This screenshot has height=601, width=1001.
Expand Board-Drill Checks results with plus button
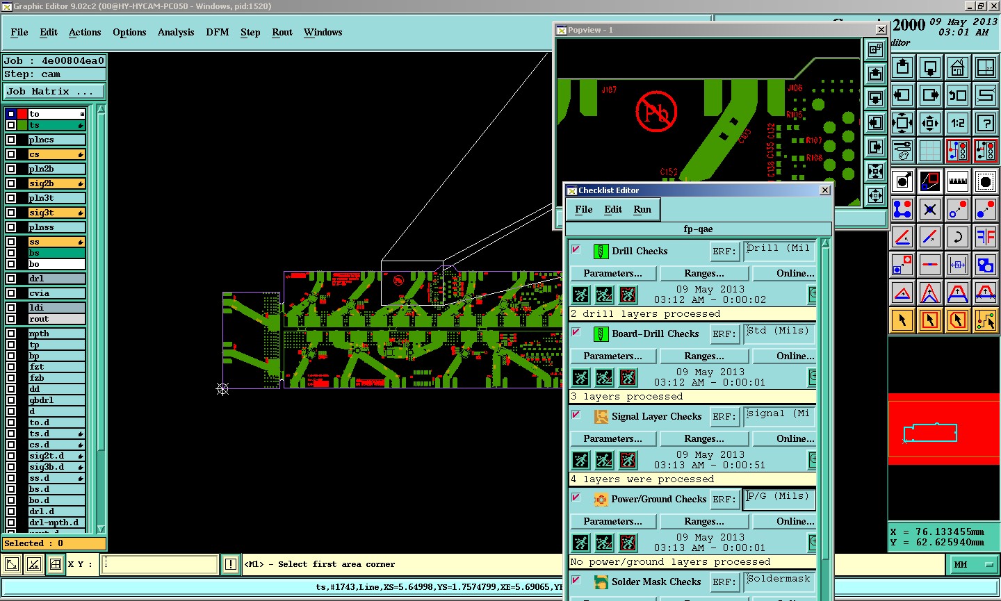(x=812, y=377)
